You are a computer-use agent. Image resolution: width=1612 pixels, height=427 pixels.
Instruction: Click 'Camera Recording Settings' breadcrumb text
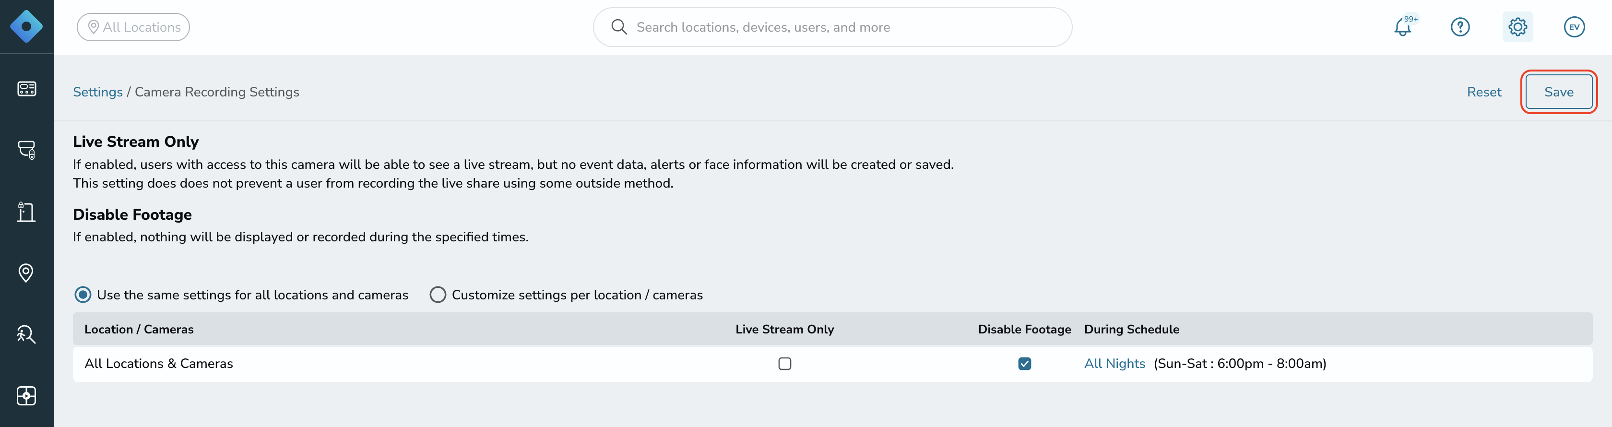[217, 92]
